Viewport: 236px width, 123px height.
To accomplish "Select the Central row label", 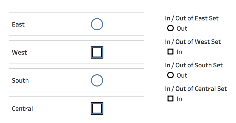I will click(x=23, y=109).
